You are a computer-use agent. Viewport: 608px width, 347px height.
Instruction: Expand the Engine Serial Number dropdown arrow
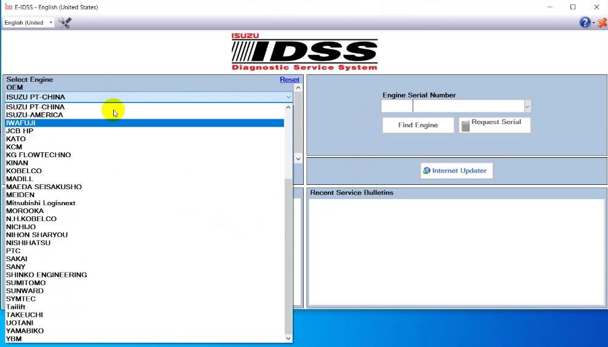coord(527,106)
